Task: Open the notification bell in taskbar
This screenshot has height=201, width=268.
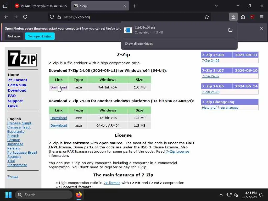Action: click(x=261, y=195)
